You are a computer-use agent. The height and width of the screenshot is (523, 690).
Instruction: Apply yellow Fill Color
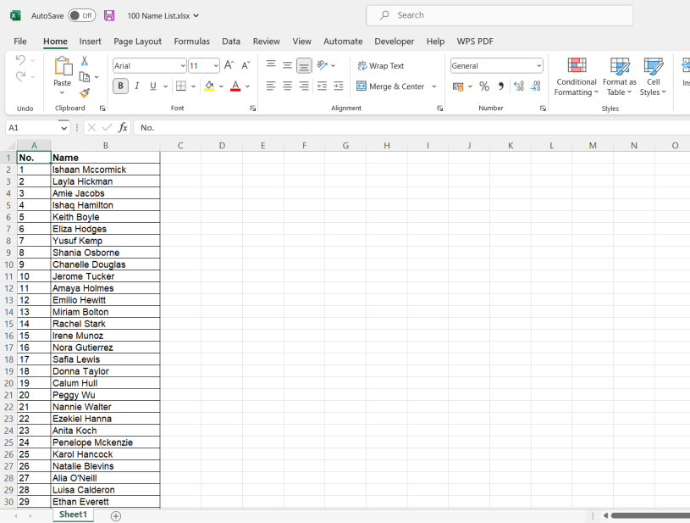coord(209,86)
